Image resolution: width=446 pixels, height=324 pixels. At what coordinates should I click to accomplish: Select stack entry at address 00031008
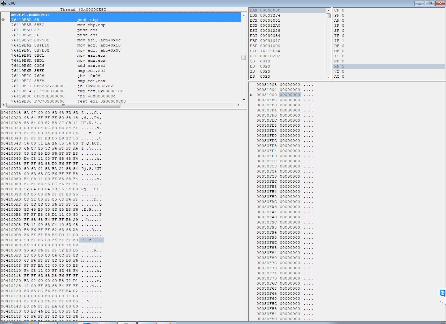point(278,85)
